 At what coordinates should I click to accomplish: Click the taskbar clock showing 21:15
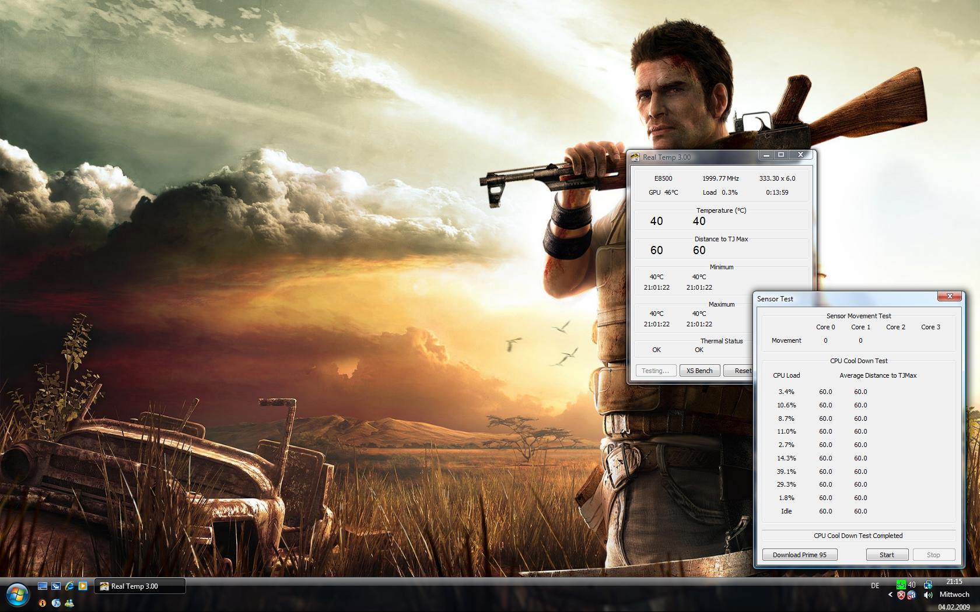point(954,582)
